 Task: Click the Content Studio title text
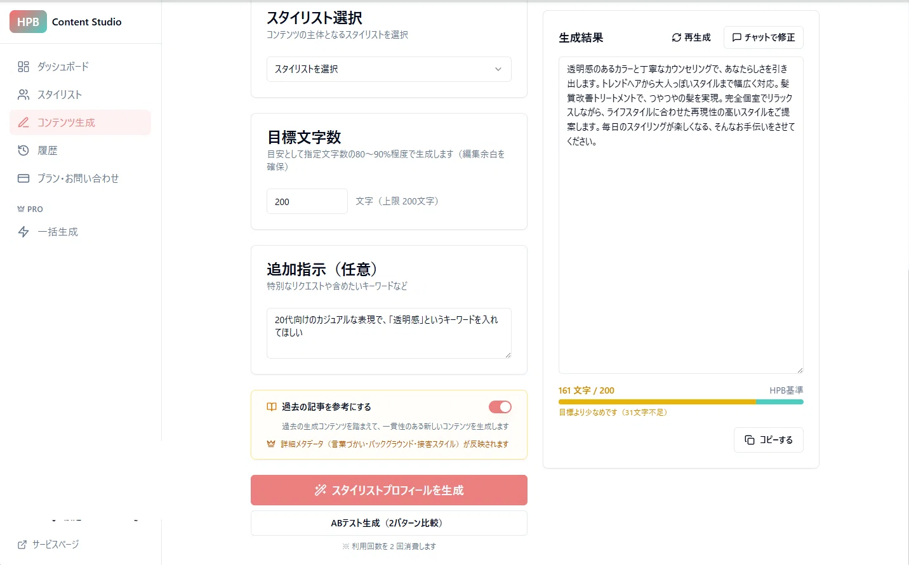[87, 22]
